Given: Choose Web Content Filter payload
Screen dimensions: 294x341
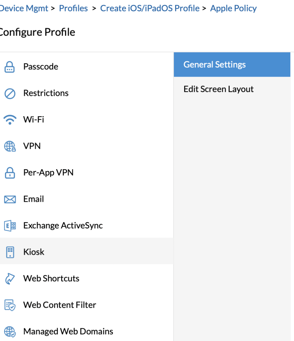Looking at the screenshot, I should click(x=60, y=305).
